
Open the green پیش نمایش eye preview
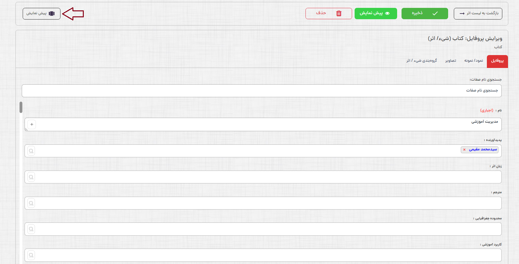[375, 14]
